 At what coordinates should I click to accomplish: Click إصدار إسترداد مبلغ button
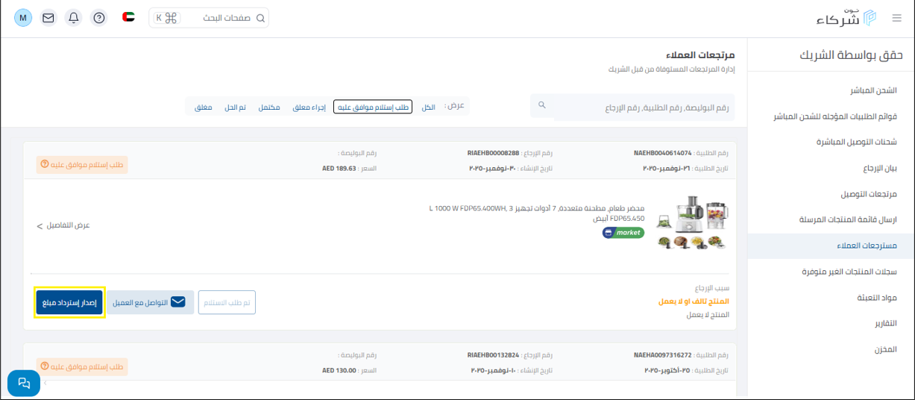pyautogui.click(x=69, y=302)
